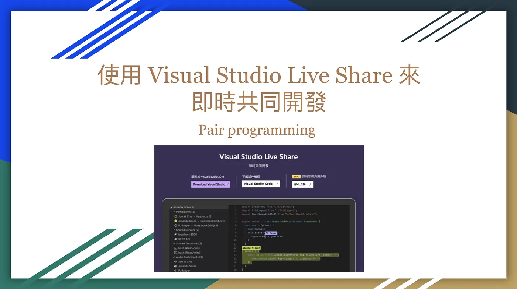Collapse the Audio Participants (3) node

click(174, 257)
